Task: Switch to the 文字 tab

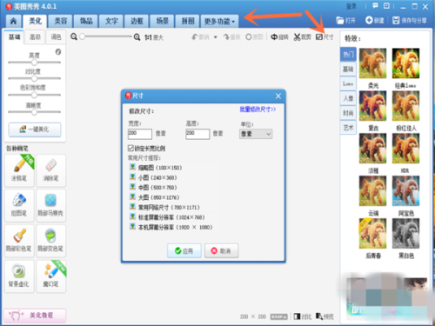Action: [111, 21]
